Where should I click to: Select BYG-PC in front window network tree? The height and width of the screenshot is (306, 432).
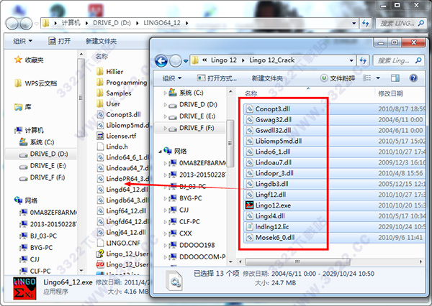(190, 198)
